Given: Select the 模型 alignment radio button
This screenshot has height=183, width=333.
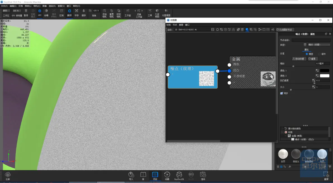Looking at the screenshot, I should (307, 54).
